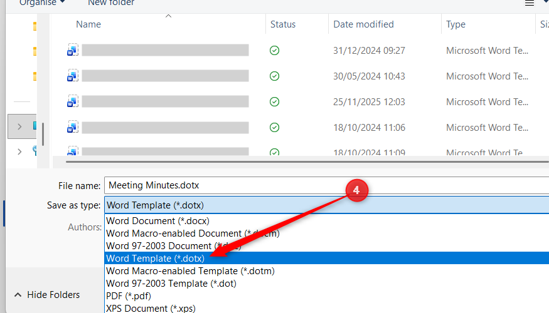Expand the highlighted navigation tree node
This screenshot has height=313, width=549.
[x=19, y=126]
